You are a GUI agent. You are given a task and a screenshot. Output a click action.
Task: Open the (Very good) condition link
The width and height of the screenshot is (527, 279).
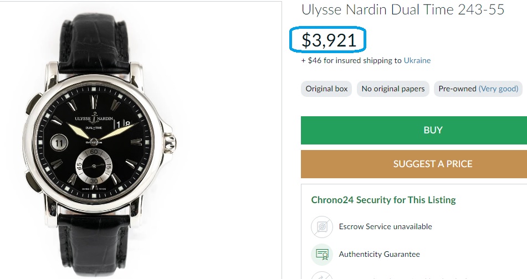[499, 89]
